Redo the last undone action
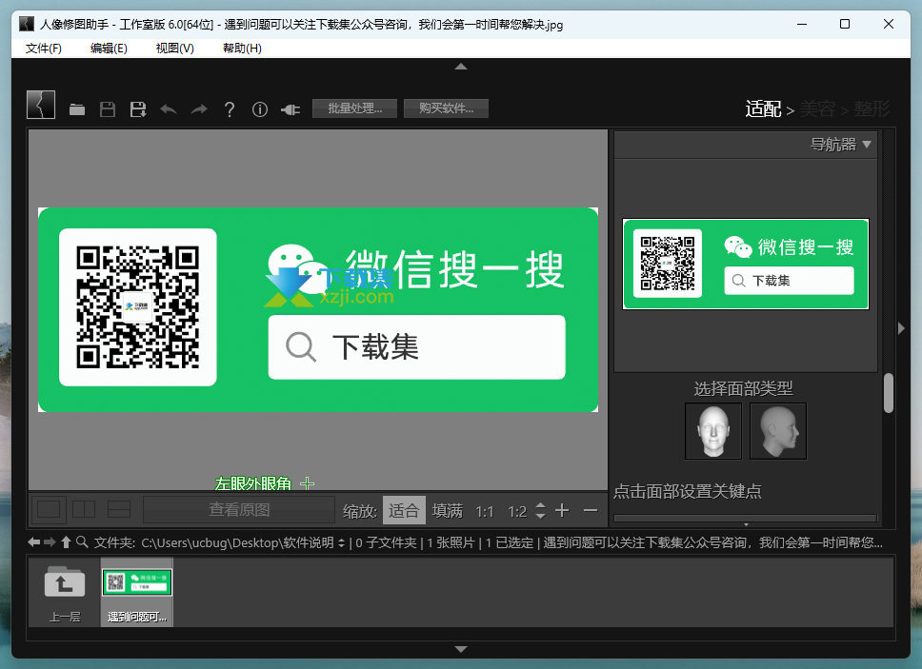Viewport: 922px width, 669px height. click(x=199, y=109)
